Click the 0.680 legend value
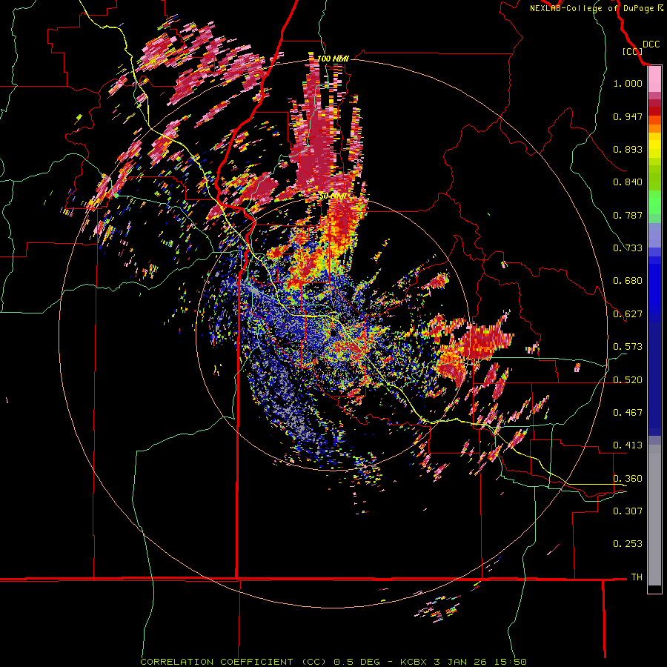The height and width of the screenshot is (667, 667). [628, 281]
